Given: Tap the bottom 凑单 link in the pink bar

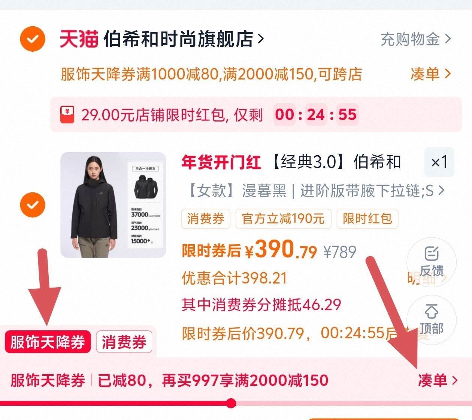Looking at the screenshot, I should click(438, 380).
